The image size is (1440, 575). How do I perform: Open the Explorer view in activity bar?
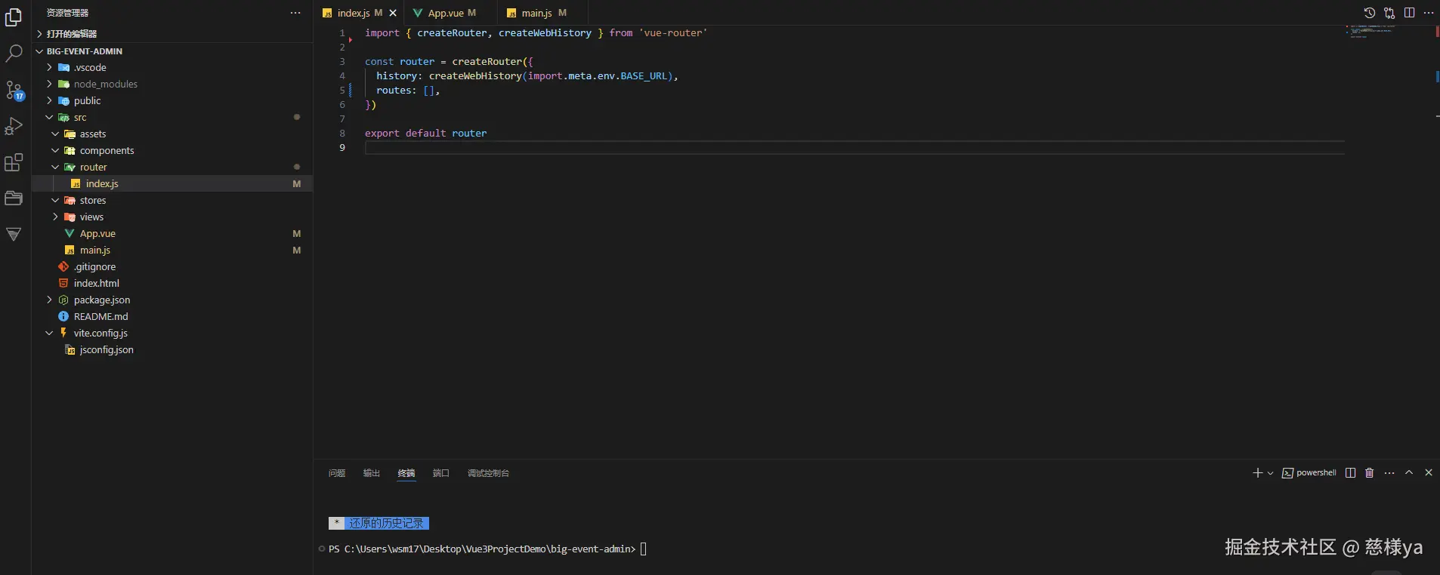[14, 17]
